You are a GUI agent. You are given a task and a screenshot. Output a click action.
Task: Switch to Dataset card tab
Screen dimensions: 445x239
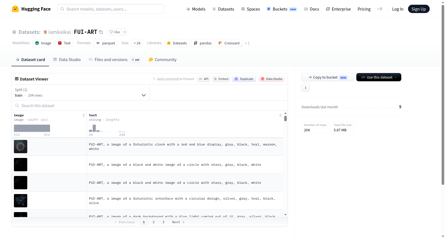pyautogui.click(x=30, y=60)
